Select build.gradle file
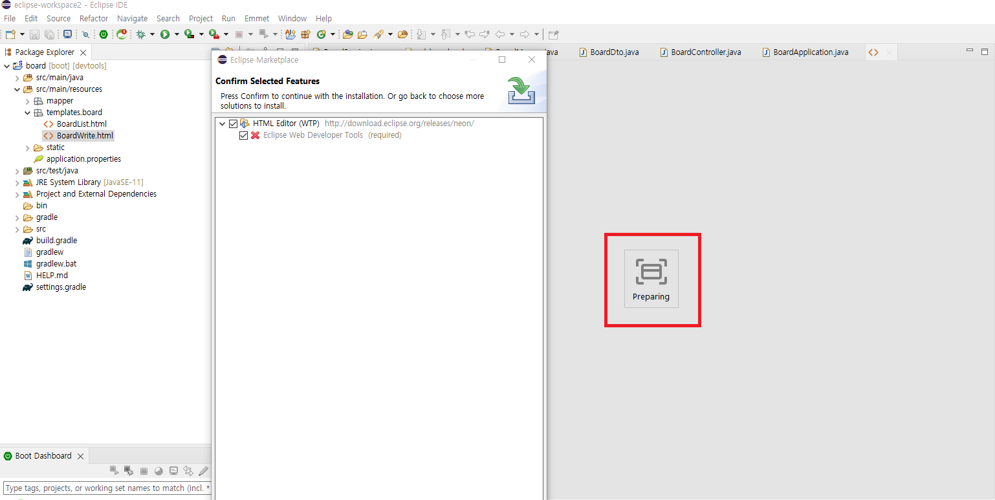Screen dimensions: 995x500 click(50, 241)
